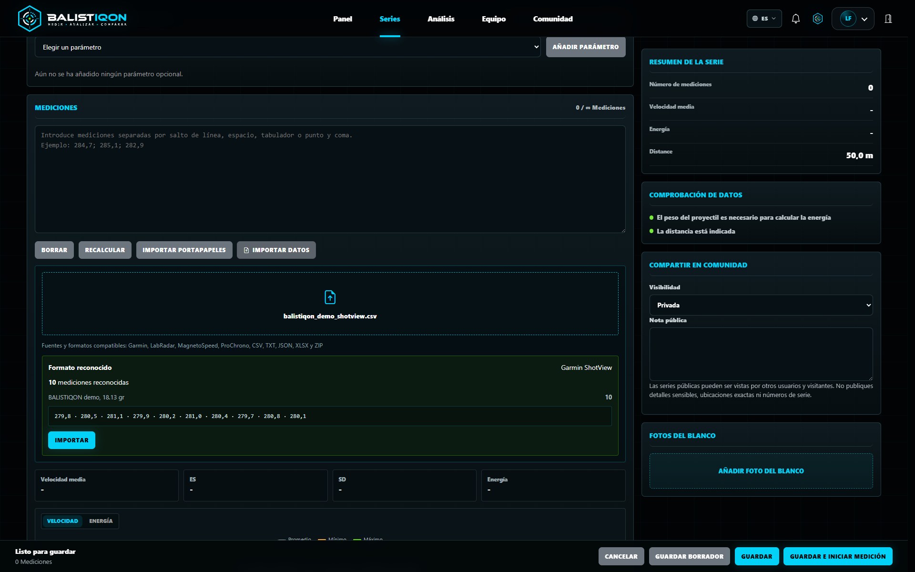Open the LF user avatar menu
This screenshot has width=915, height=572.
pyautogui.click(x=853, y=19)
